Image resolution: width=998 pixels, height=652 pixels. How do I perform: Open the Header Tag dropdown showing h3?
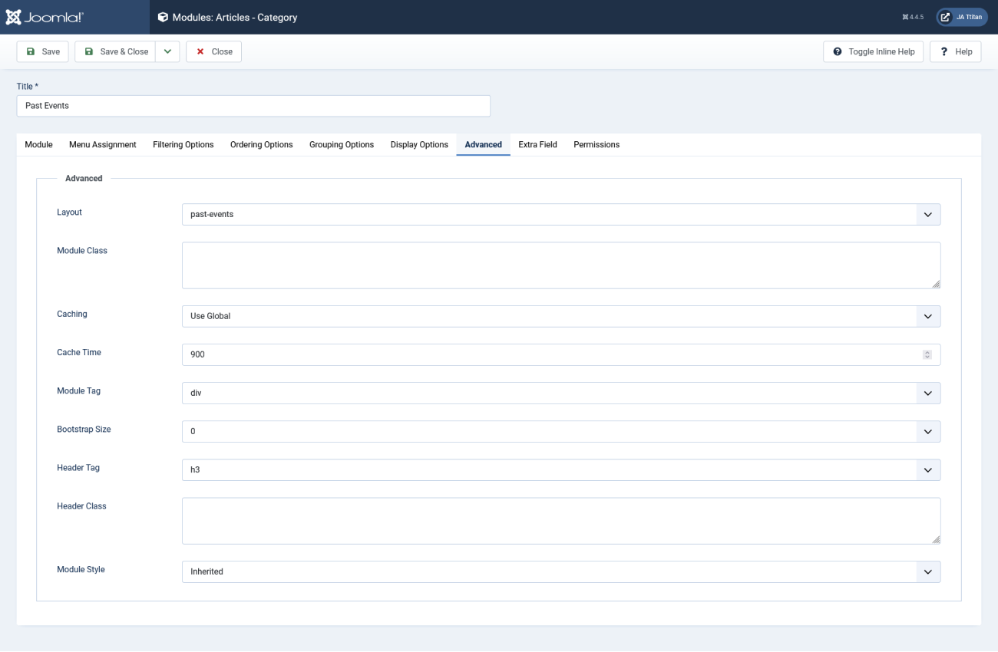pyautogui.click(x=561, y=469)
